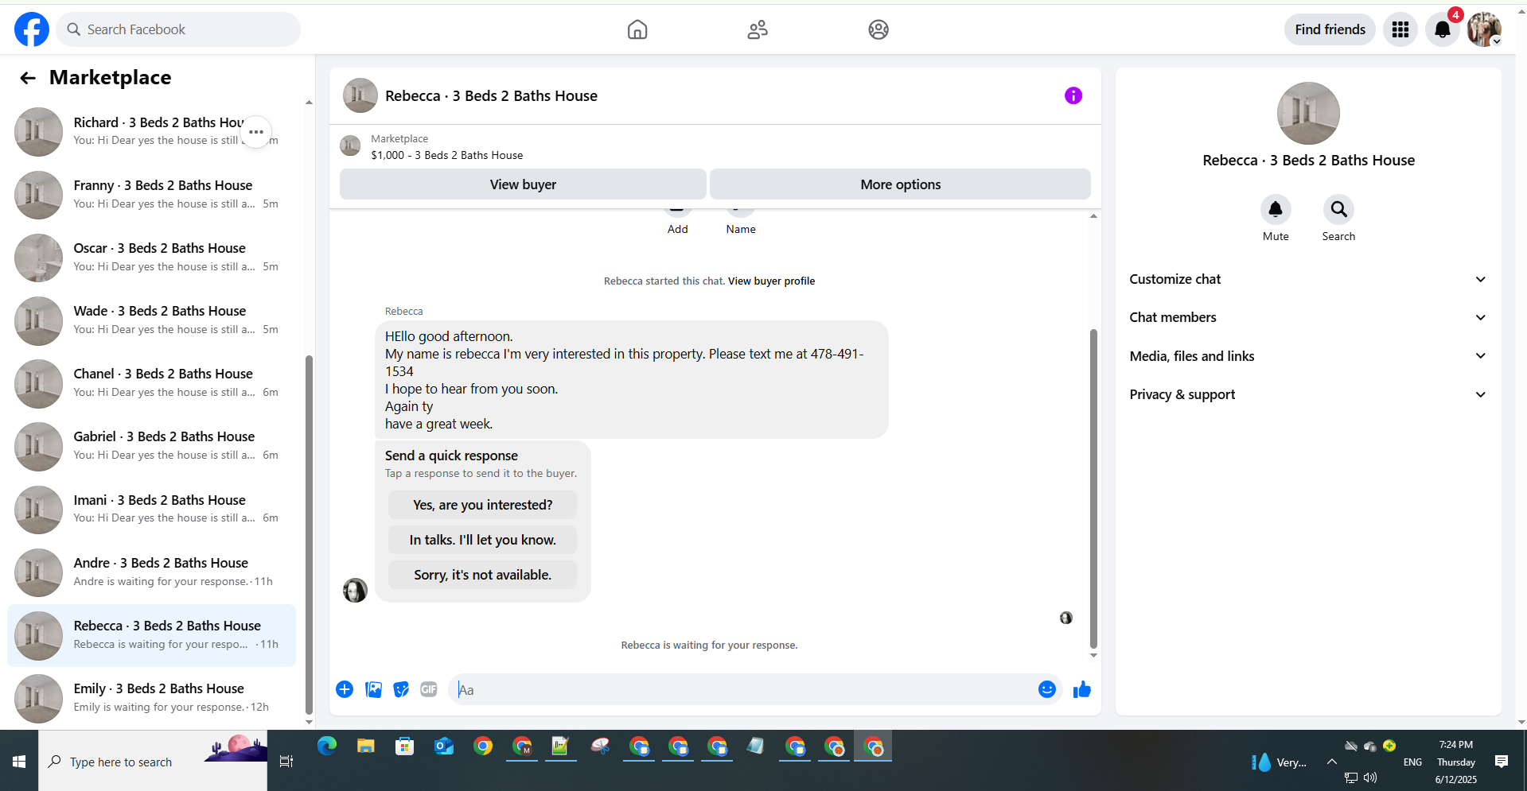Open Franny's 3 Beds 2 Baths chat
This screenshot has width=1527, height=791.
pyautogui.click(x=151, y=195)
